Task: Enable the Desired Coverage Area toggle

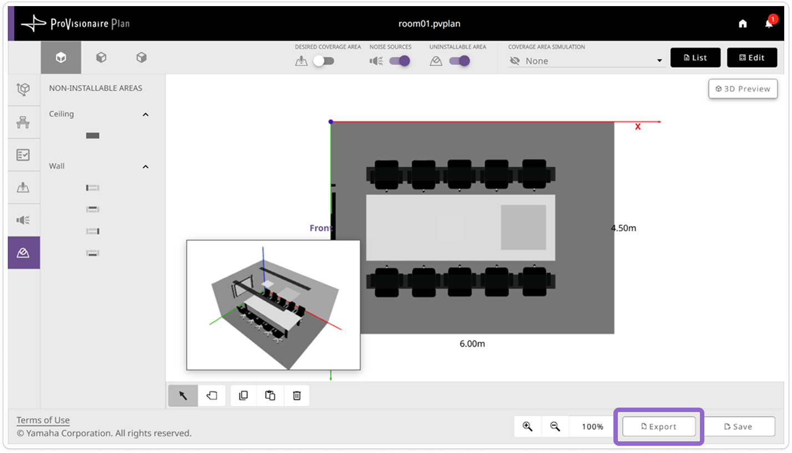Action: (x=323, y=61)
